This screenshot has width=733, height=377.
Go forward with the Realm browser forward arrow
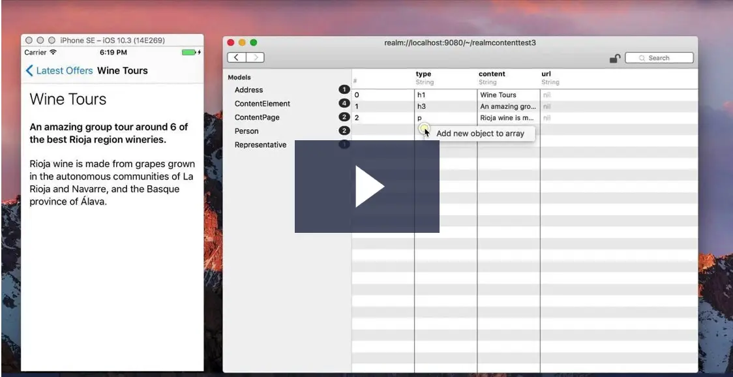click(255, 57)
